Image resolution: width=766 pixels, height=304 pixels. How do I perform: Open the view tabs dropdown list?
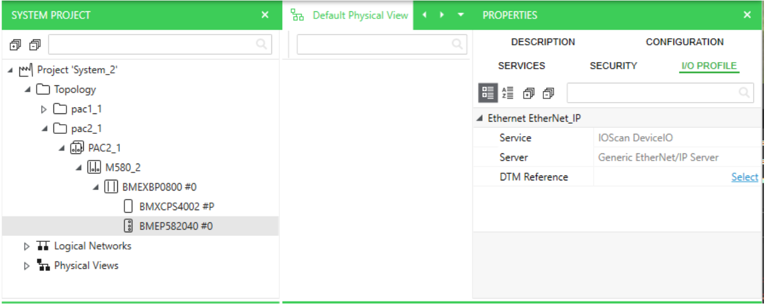coord(461,15)
